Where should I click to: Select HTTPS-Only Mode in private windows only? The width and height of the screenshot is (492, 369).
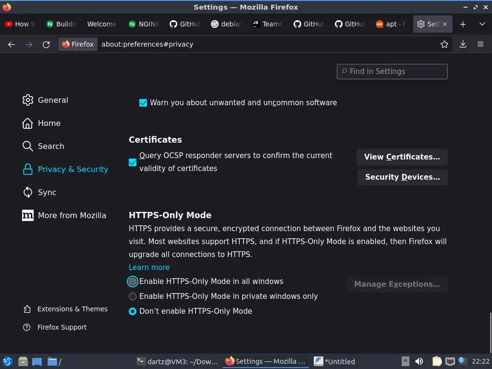click(133, 296)
